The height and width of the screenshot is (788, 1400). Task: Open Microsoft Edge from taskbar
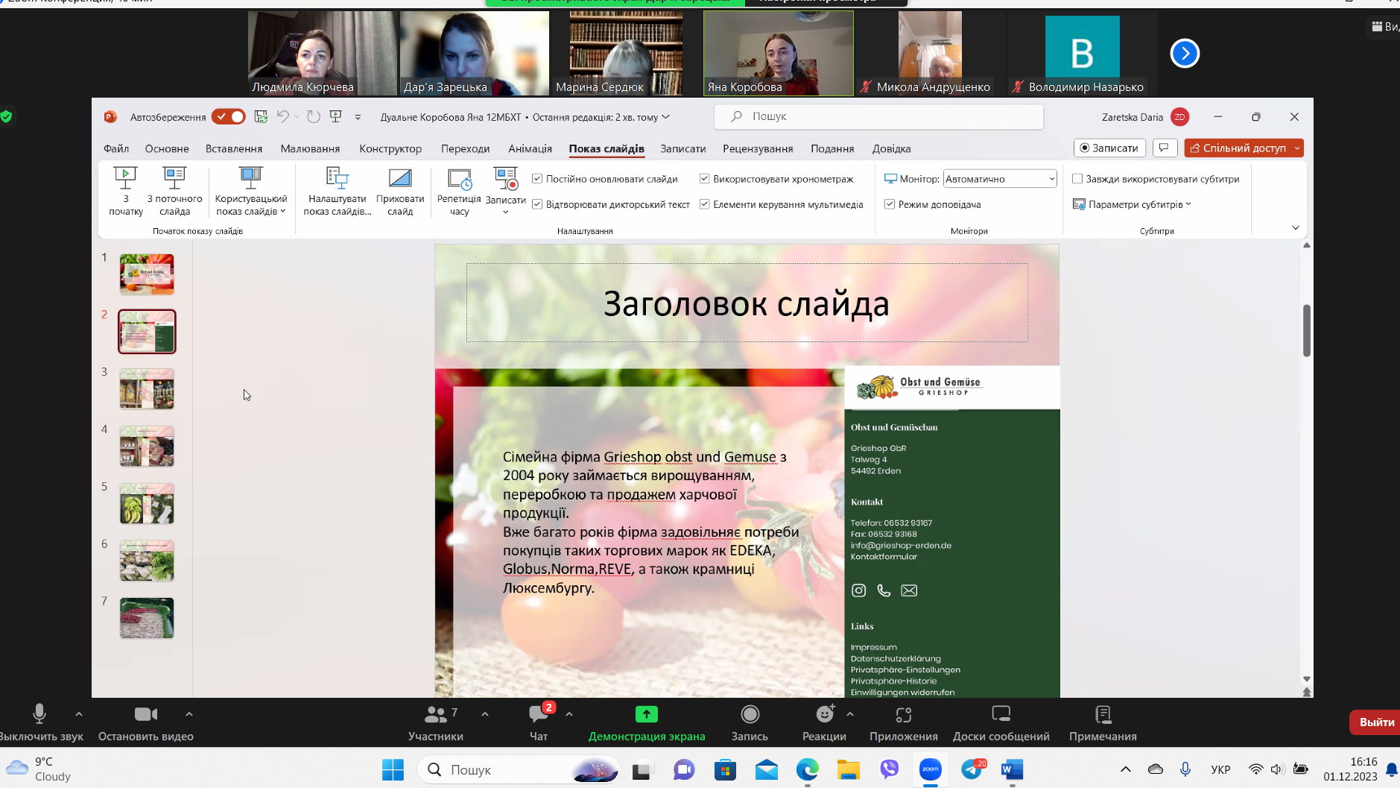[808, 769]
